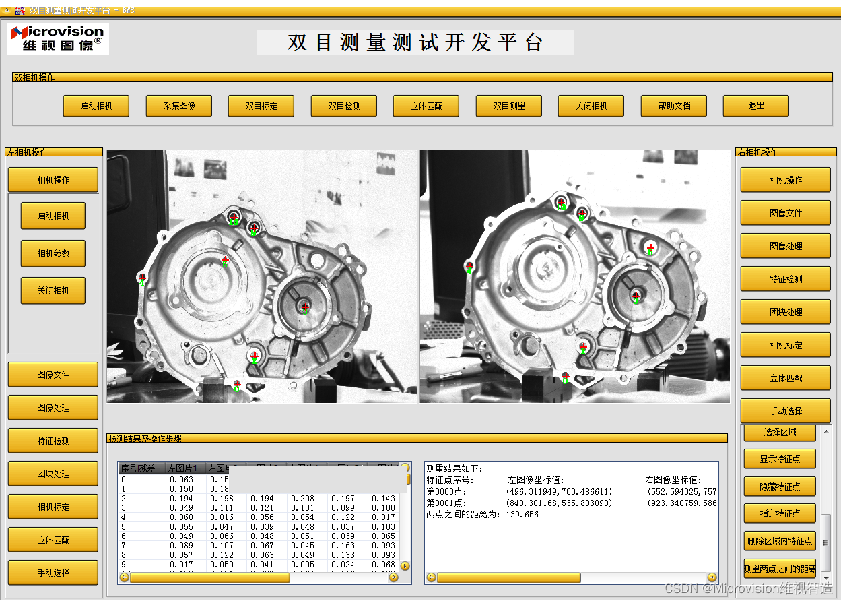Select 图像文件 in the 右相机操作 panel
Screen dimensions: 843x601
coord(786,213)
